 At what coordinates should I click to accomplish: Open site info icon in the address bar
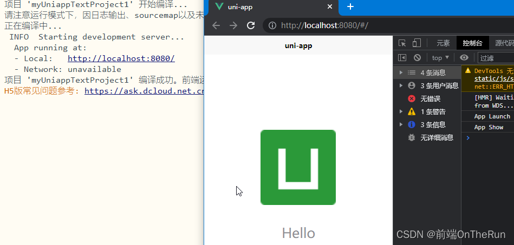coord(272,25)
